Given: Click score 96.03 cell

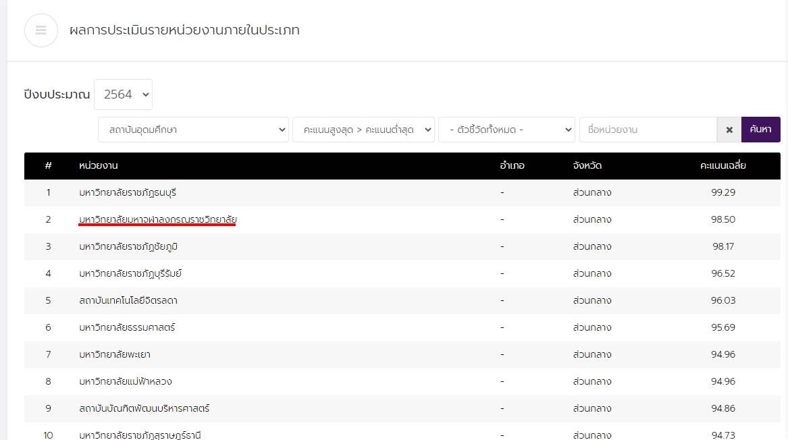Looking at the screenshot, I should point(723,300).
